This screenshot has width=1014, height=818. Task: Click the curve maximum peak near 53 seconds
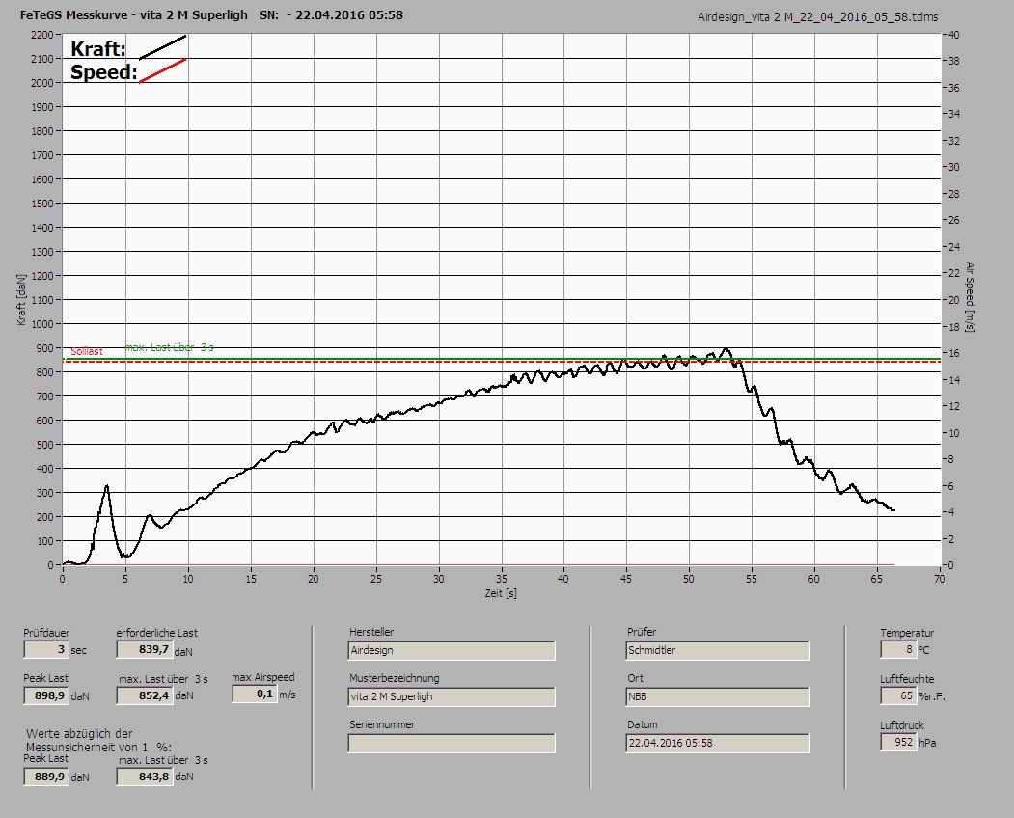(x=726, y=349)
